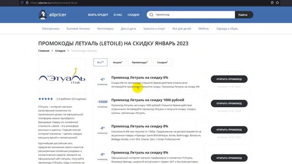The width and height of the screenshot is (292, 164).
Task: Open the О нас menu item
Action: tap(118, 15)
